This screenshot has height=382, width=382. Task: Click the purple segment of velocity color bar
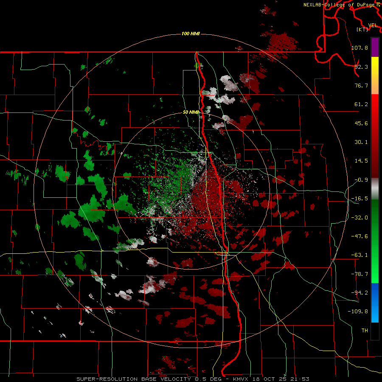pos(375,48)
